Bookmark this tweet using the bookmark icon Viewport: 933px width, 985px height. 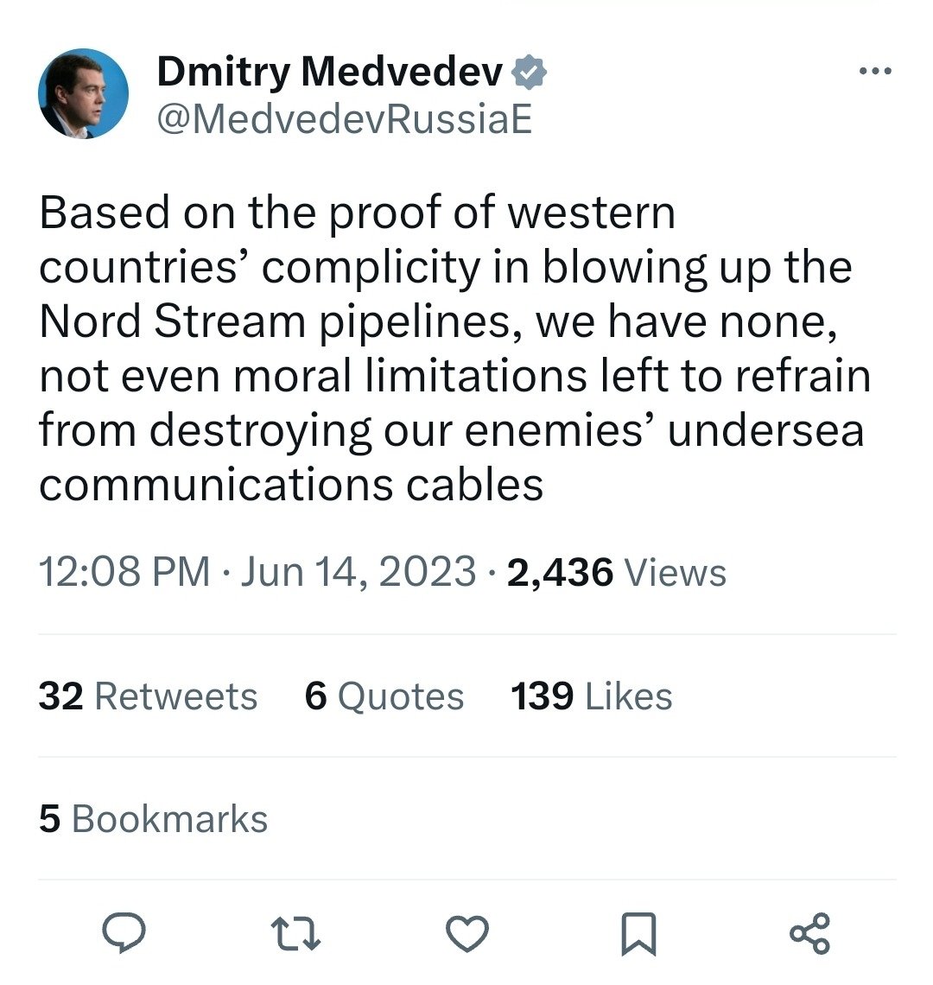coord(638,934)
